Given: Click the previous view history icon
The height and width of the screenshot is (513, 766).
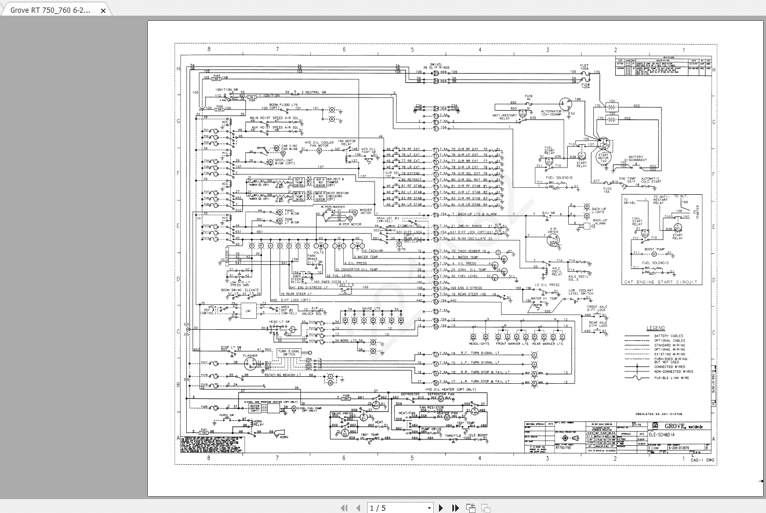Looking at the screenshot, I should tap(470, 507).
